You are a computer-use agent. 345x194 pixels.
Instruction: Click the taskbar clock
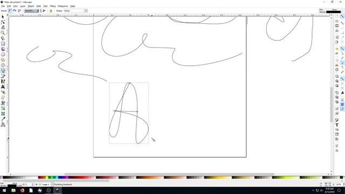[329, 190]
